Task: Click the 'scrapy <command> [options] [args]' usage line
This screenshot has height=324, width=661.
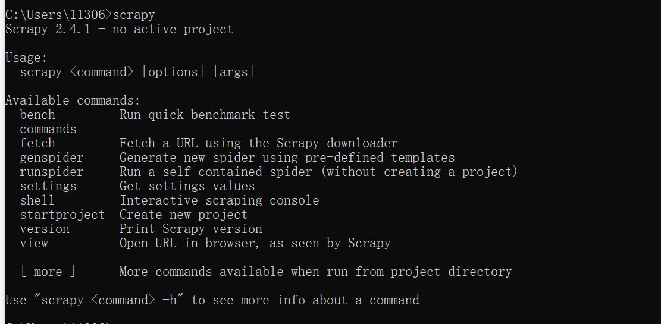Action: coord(137,73)
